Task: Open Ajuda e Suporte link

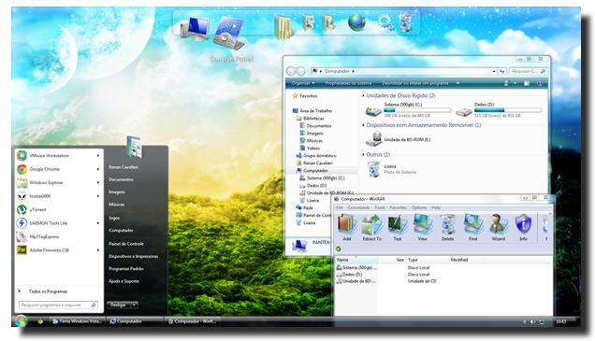Action: [123, 281]
